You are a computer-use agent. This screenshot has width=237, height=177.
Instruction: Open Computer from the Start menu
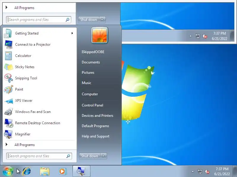[x=90, y=94]
